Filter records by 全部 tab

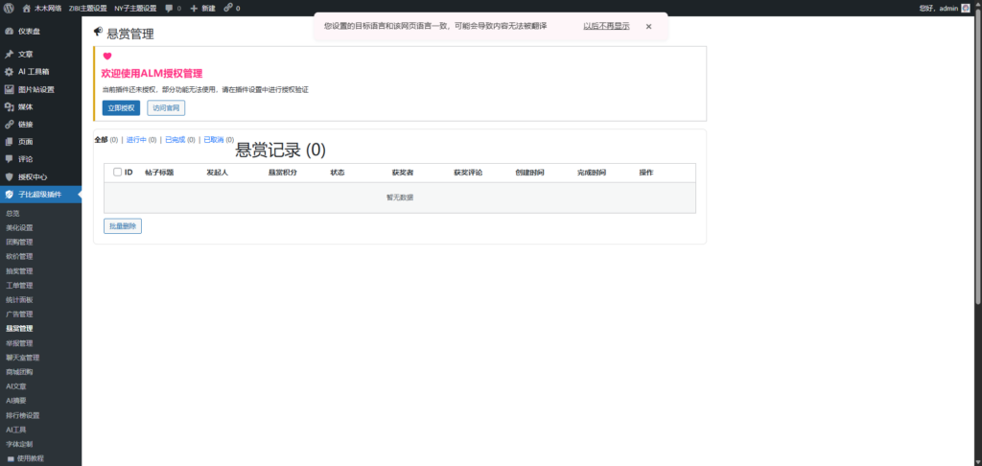pyautogui.click(x=101, y=140)
